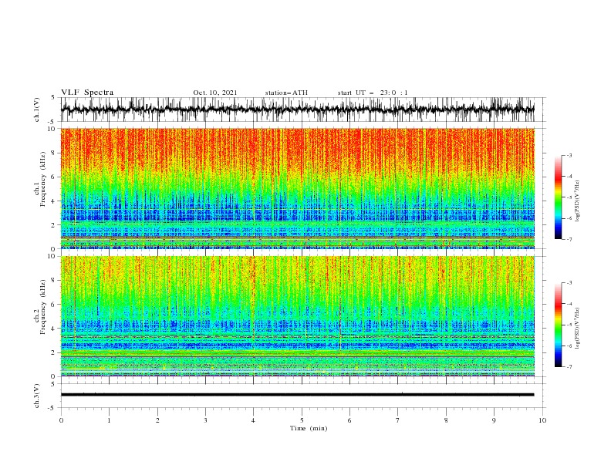
Task: Click the ch.1 voltage waveform trace
Action: pos(297,110)
